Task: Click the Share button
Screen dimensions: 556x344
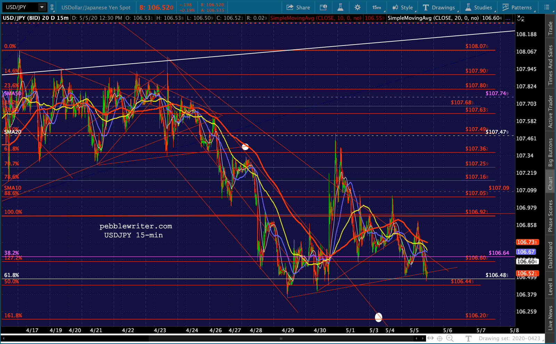Action: point(298,7)
